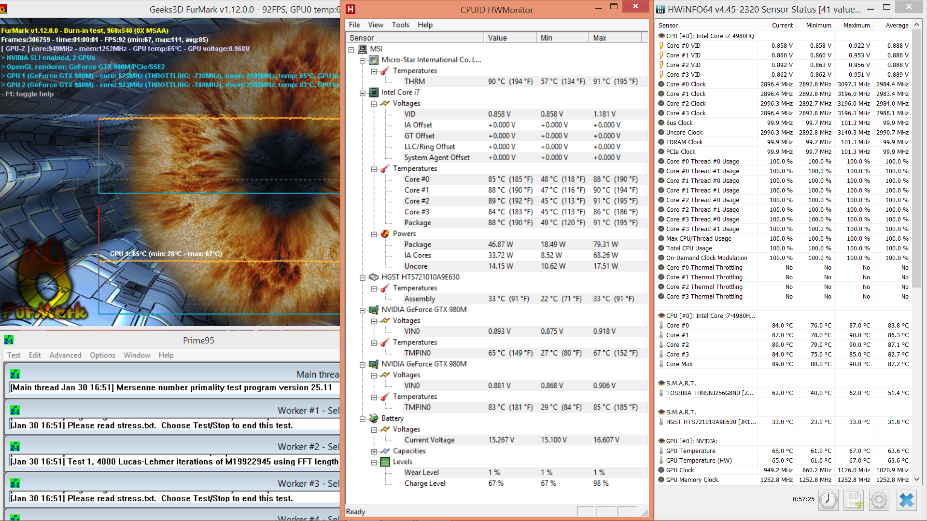This screenshot has height=521, width=927.
Task: Click the Prime95 title bar app icon
Action: coord(9,340)
